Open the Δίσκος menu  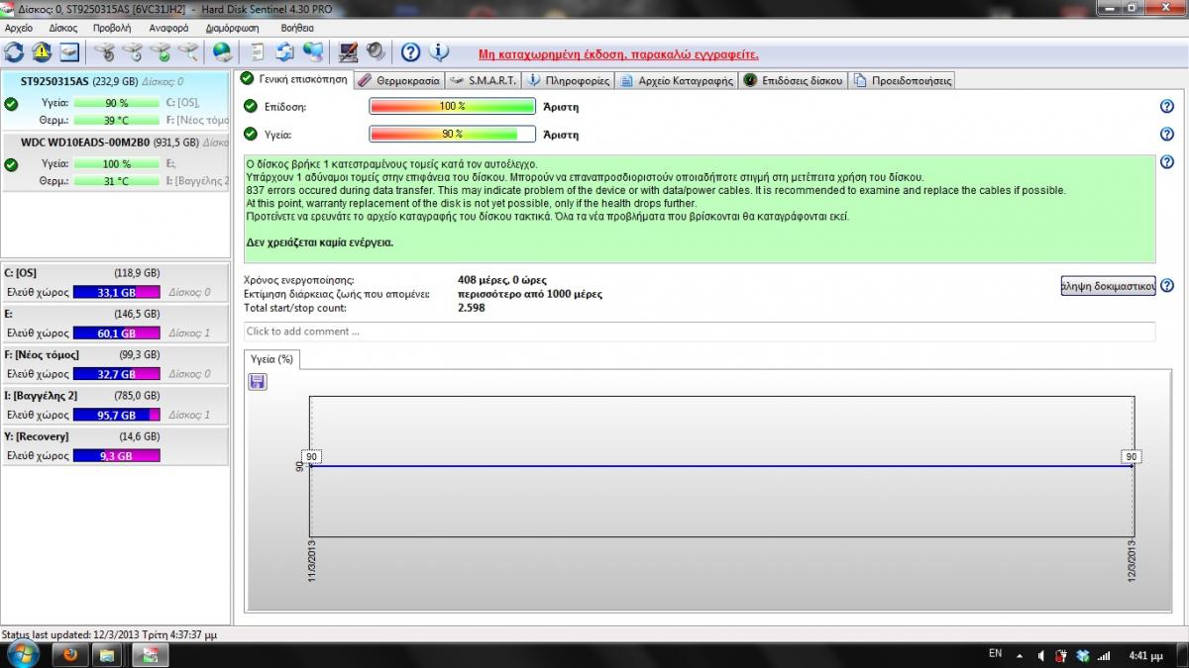(x=62, y=28)
